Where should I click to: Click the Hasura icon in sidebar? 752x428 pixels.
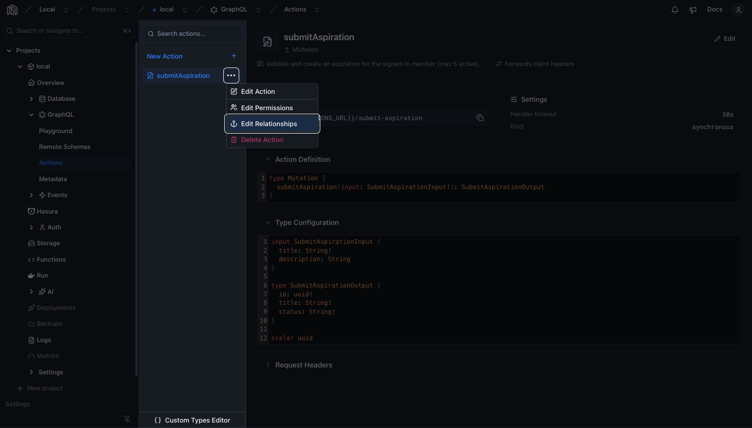pyautogui.click(x=31, y=211)
